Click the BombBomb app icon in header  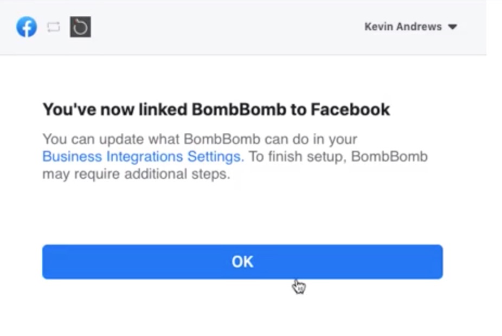80,27
